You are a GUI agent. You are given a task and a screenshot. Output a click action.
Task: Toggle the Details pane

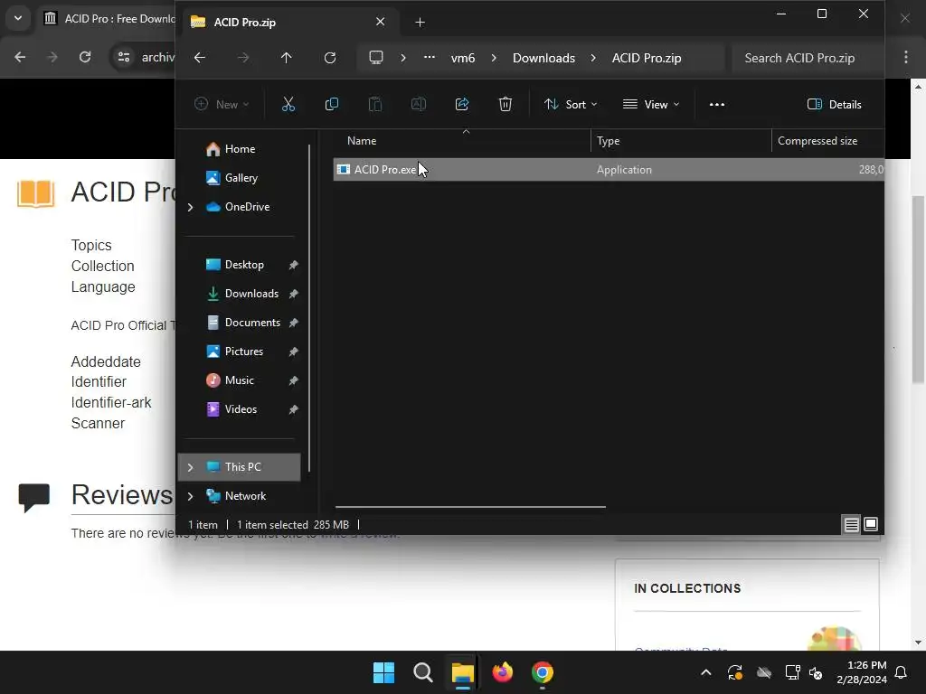[x=834, y=105]
